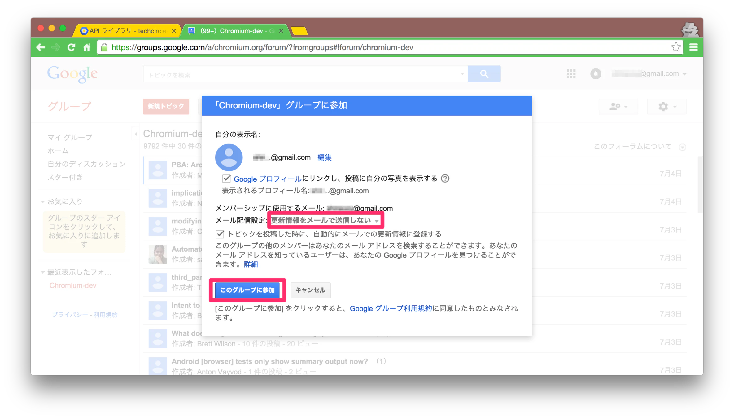Open the 詳細 link
Screen dimensions: 734x419
coord(251,264)
